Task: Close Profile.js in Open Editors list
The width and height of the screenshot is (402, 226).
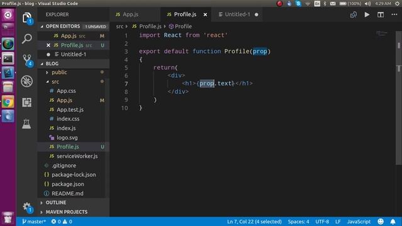Action: click(48, 45)
